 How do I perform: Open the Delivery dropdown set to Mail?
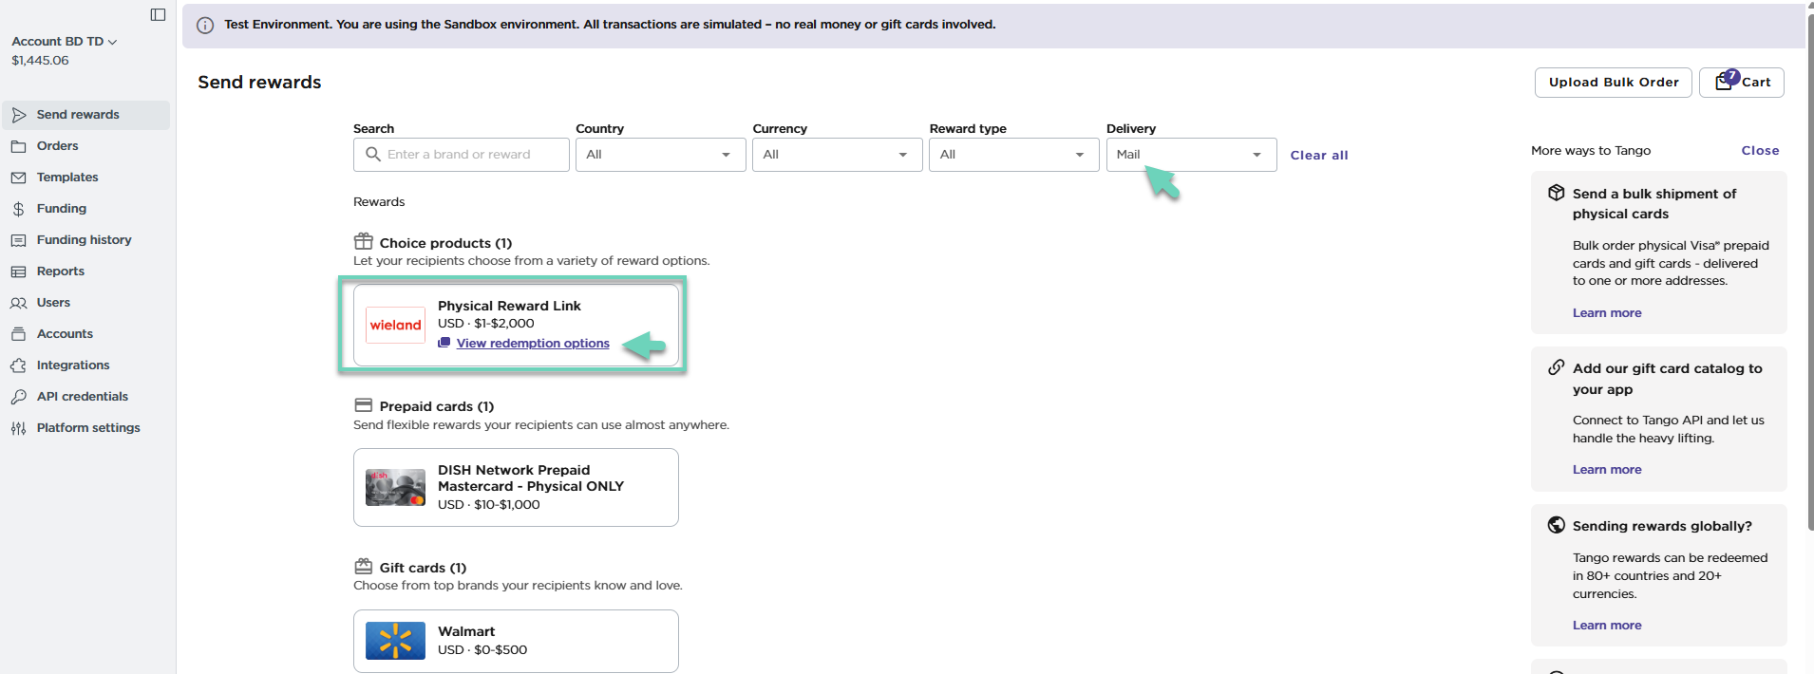(1190, 155)
